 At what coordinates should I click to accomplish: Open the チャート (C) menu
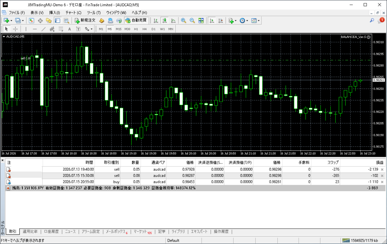click(x=73, y=12)
